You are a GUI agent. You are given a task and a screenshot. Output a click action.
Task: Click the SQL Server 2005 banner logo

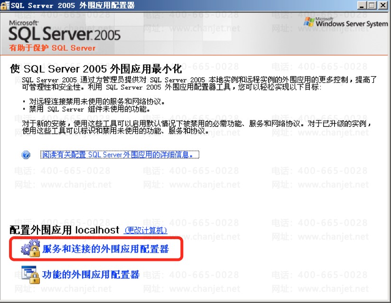tap(65, 34)
